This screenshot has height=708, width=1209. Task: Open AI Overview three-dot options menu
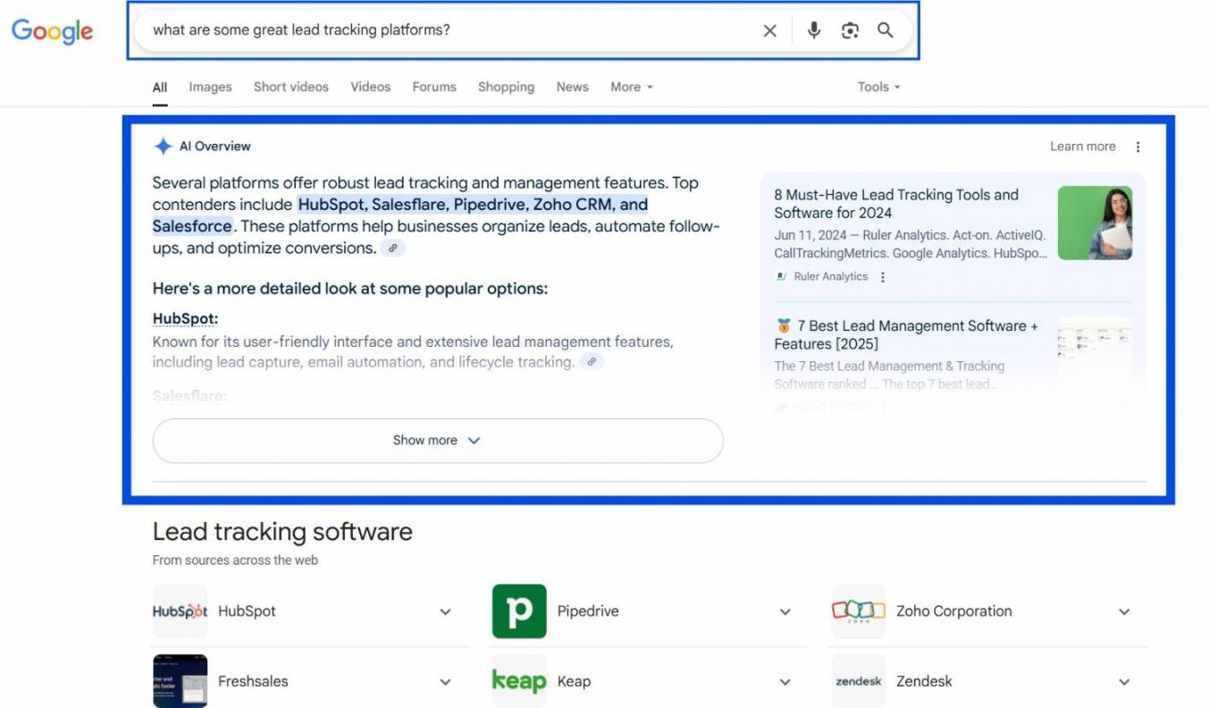(1138, 147)
